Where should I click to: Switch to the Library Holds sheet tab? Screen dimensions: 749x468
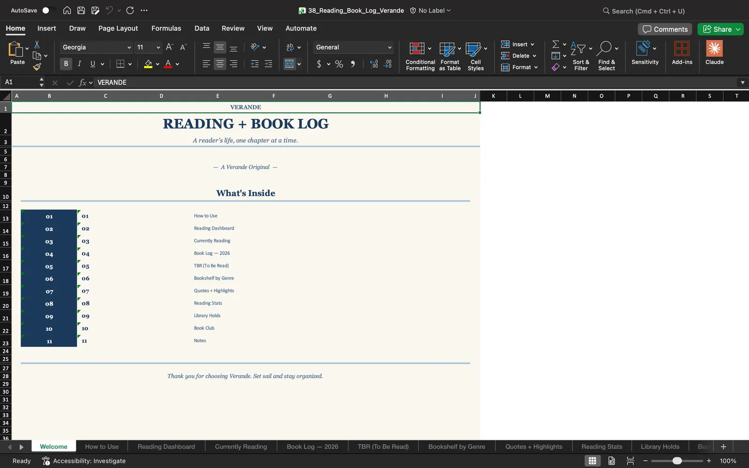(x=660, y=446)
